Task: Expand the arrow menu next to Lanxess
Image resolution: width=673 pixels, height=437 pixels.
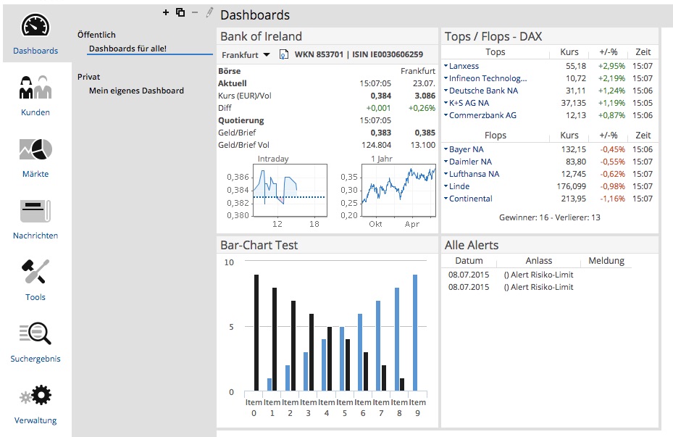Action: [446, 66]
